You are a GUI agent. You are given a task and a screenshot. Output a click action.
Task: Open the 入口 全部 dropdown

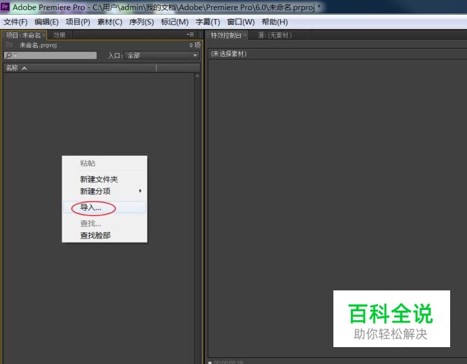coord(162,55)
